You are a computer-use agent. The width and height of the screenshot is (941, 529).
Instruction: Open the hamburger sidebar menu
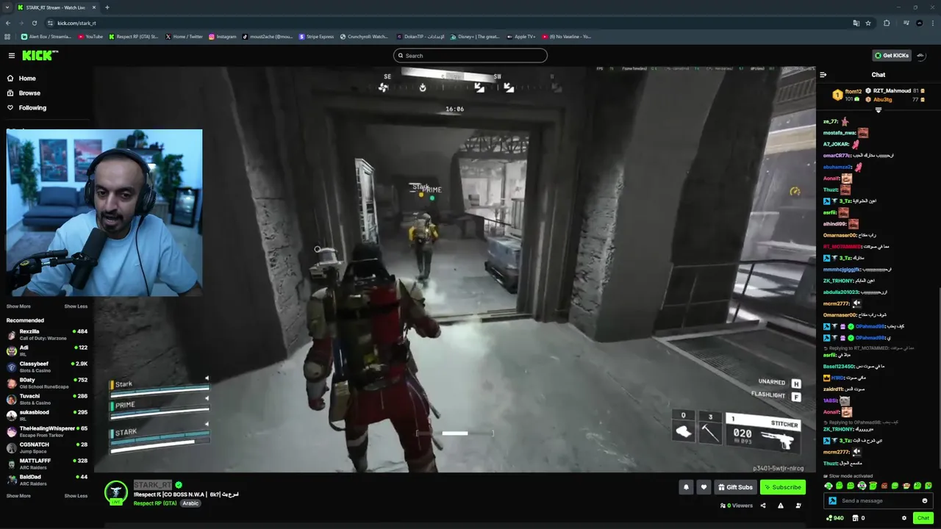pyautogui.click(x=12, y=55)
